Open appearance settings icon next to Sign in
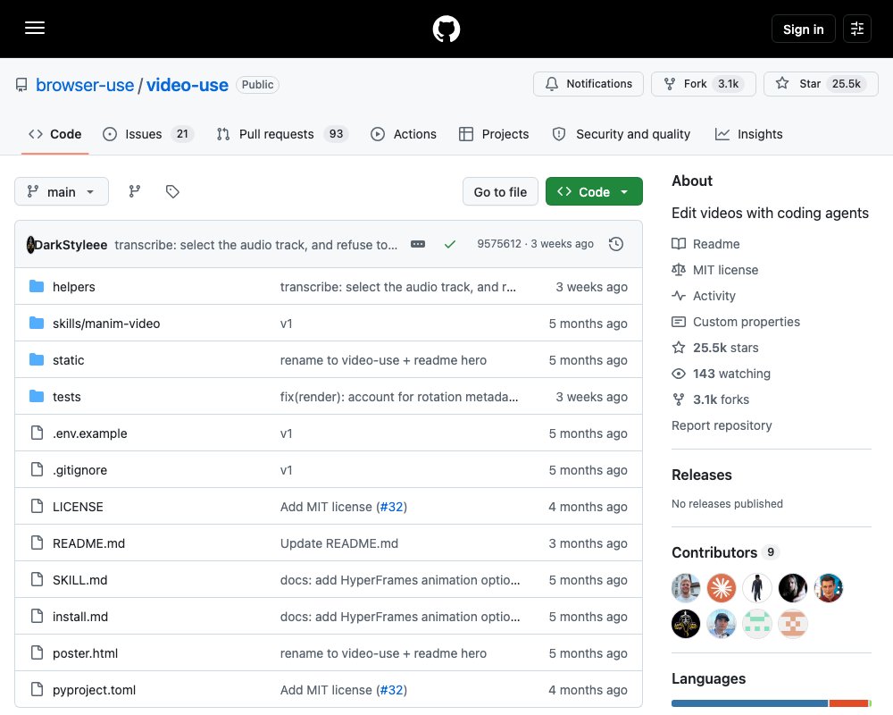Viewport: 893px width, 715px height. pos(856,29)
